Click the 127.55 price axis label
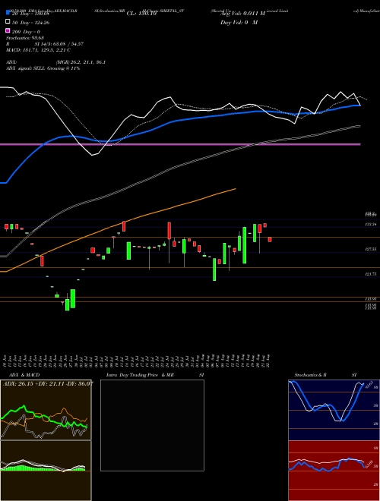380x501 pixels. click(370, 249)
